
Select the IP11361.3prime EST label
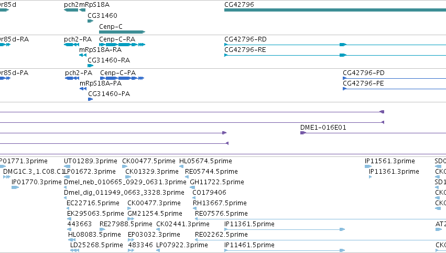click(x=394, y=172)
